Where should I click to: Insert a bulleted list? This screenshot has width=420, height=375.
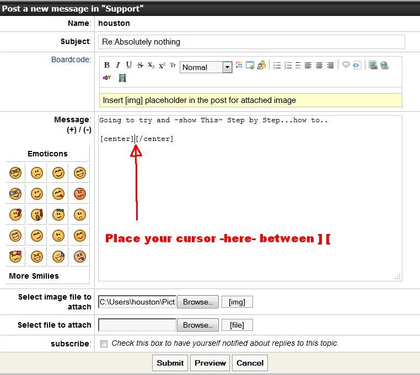(277, 66)
